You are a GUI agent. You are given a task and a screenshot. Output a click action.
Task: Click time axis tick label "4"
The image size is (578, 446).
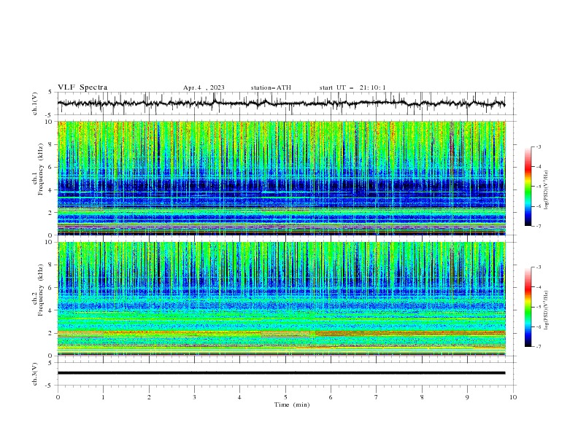point(239,397)
